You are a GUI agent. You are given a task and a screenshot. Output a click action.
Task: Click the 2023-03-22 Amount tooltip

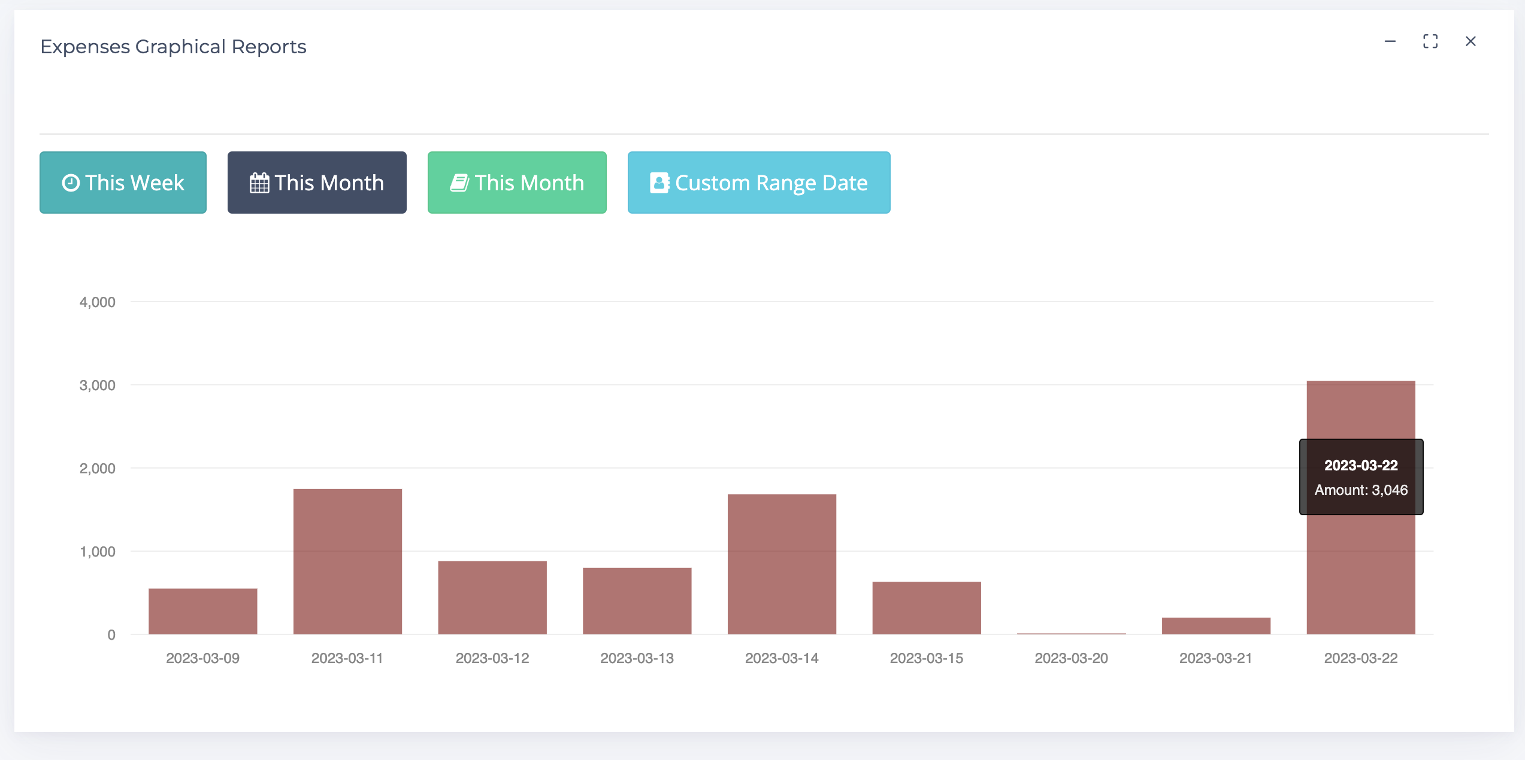[1361, 477]
